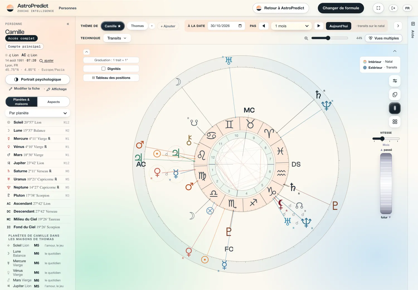
Task: Collapse the Personne sidebar panel
Action: point(68,24)
